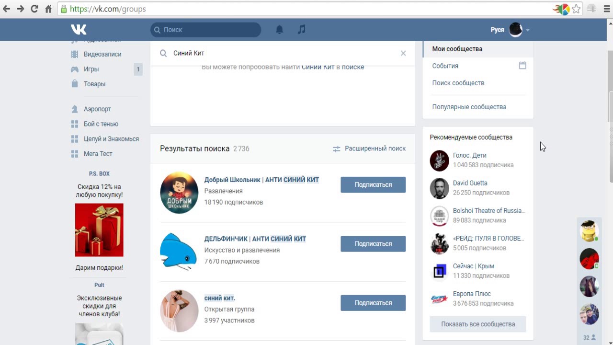
Task: Bookmark page with star icon
Action: [576, 9]
